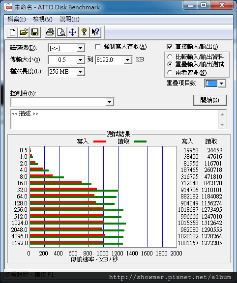Select 重疊輸入/輸出測試 radio button
Image resolution: width=237 pixels, height=283 pixels.
(170, 64)
